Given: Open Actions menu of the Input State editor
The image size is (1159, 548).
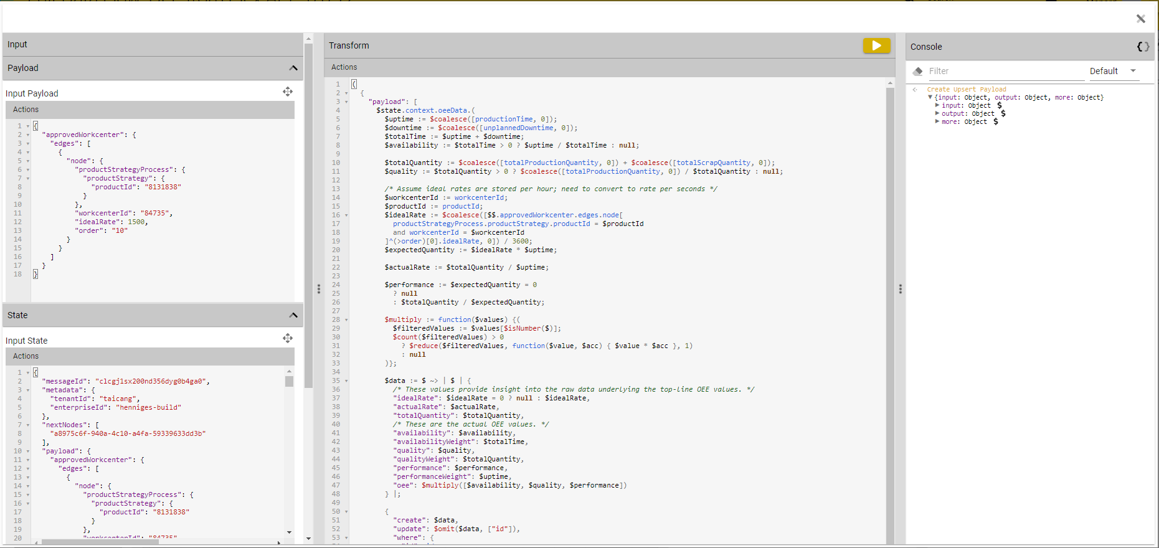Looking at the screenshot, I should pos(26,356).
